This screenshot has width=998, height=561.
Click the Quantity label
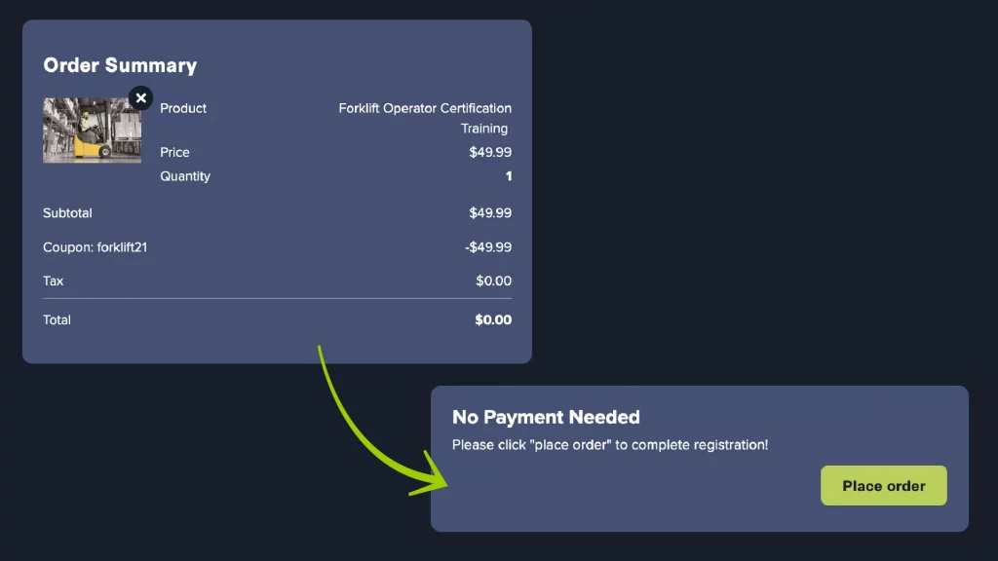(x=185, y=176)
